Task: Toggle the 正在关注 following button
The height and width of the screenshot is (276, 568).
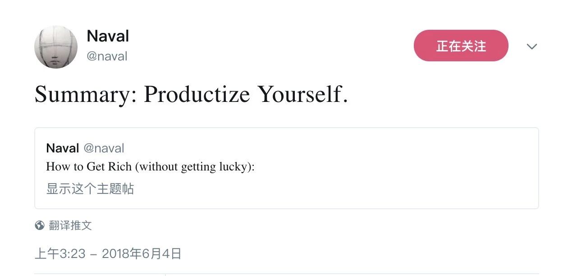Action: pos(461,46)
